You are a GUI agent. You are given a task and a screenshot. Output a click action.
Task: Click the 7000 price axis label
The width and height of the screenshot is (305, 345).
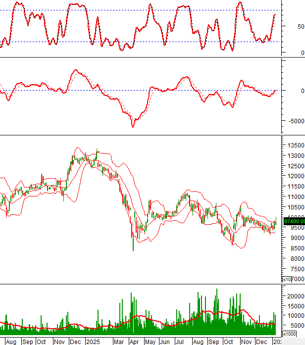(296, 280)
